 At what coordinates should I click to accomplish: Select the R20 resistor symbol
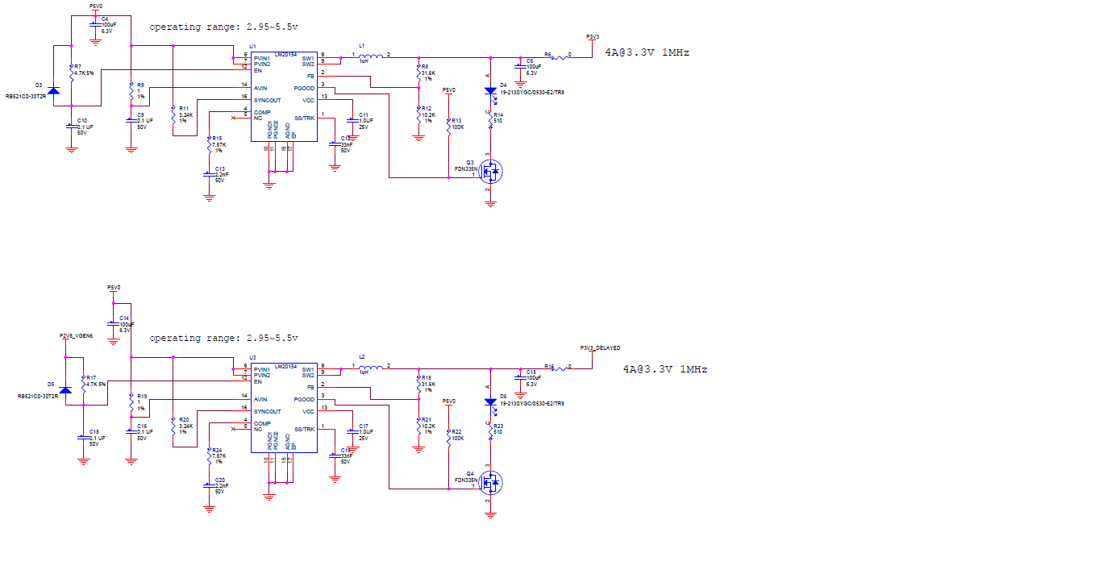pos(173,426)
